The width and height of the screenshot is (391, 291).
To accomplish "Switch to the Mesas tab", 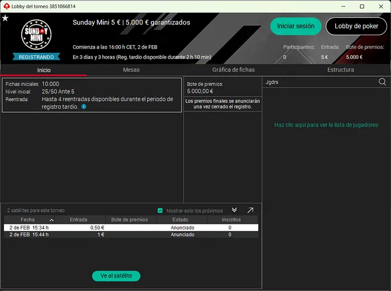I will [131, 70].
